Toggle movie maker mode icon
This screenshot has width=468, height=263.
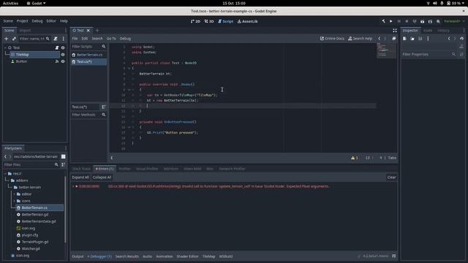click(438, 21)
